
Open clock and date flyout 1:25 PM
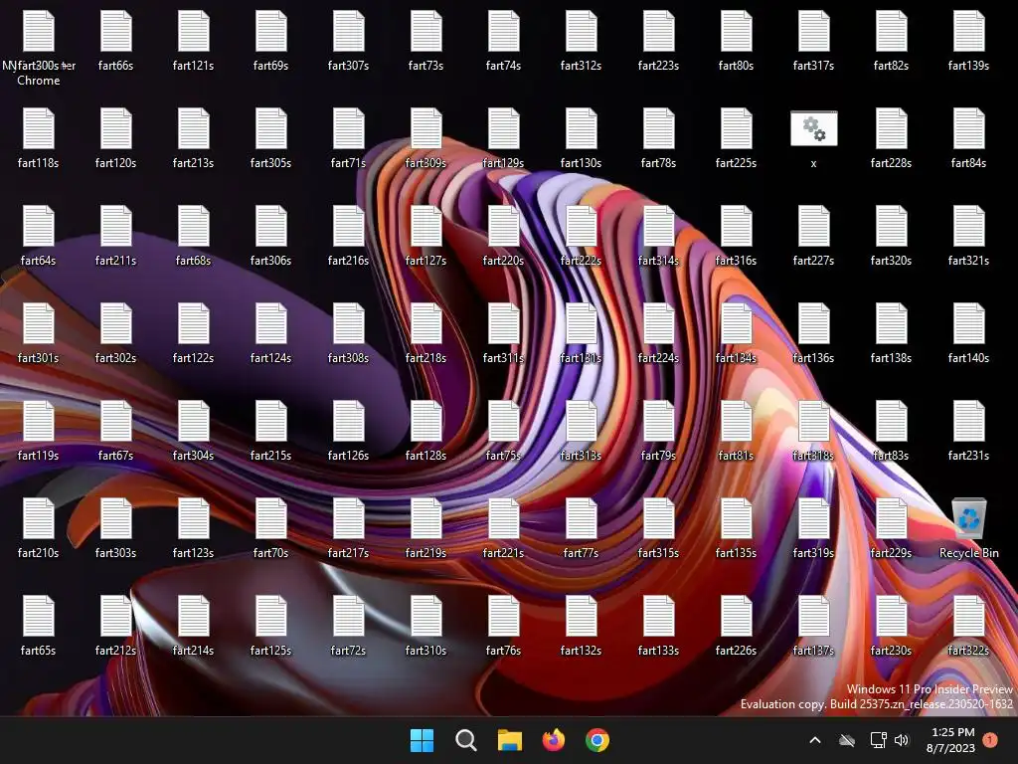pos(951,740)
